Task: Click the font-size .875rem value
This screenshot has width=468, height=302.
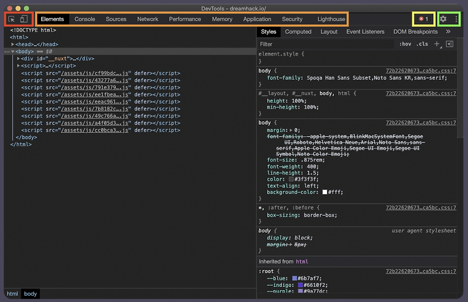Action: (313, 160)
